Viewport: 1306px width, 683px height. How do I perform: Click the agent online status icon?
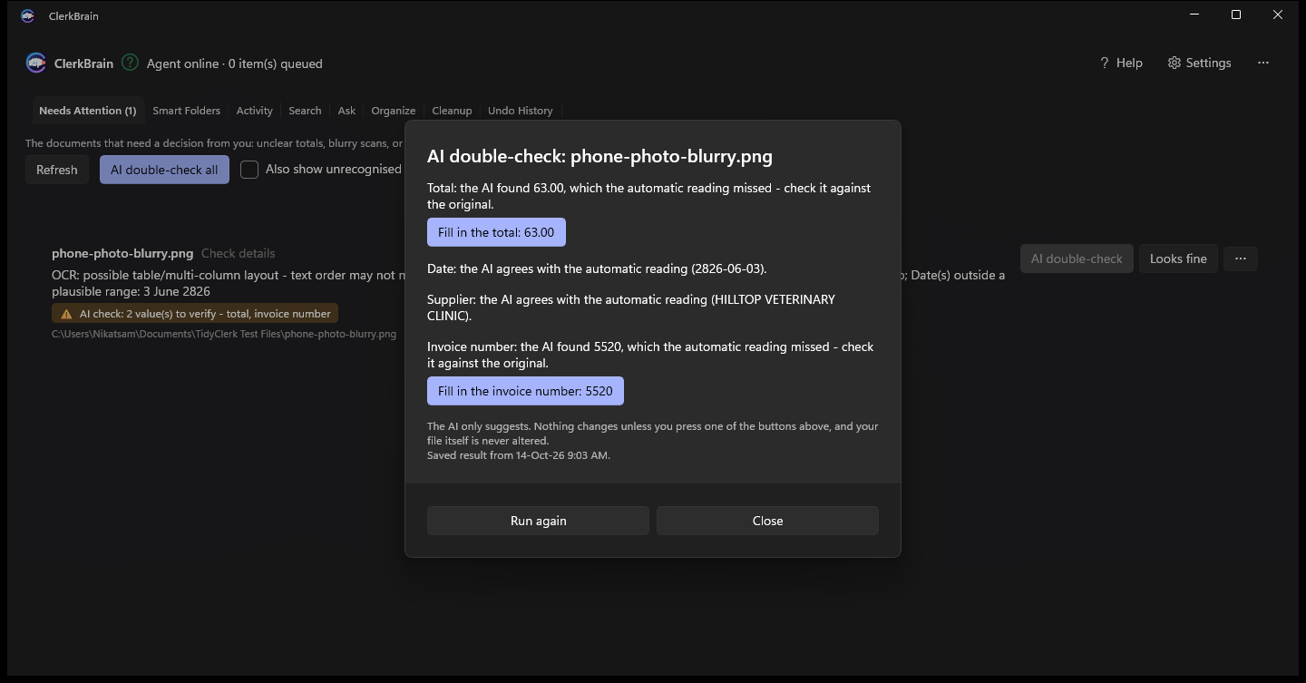131,63
